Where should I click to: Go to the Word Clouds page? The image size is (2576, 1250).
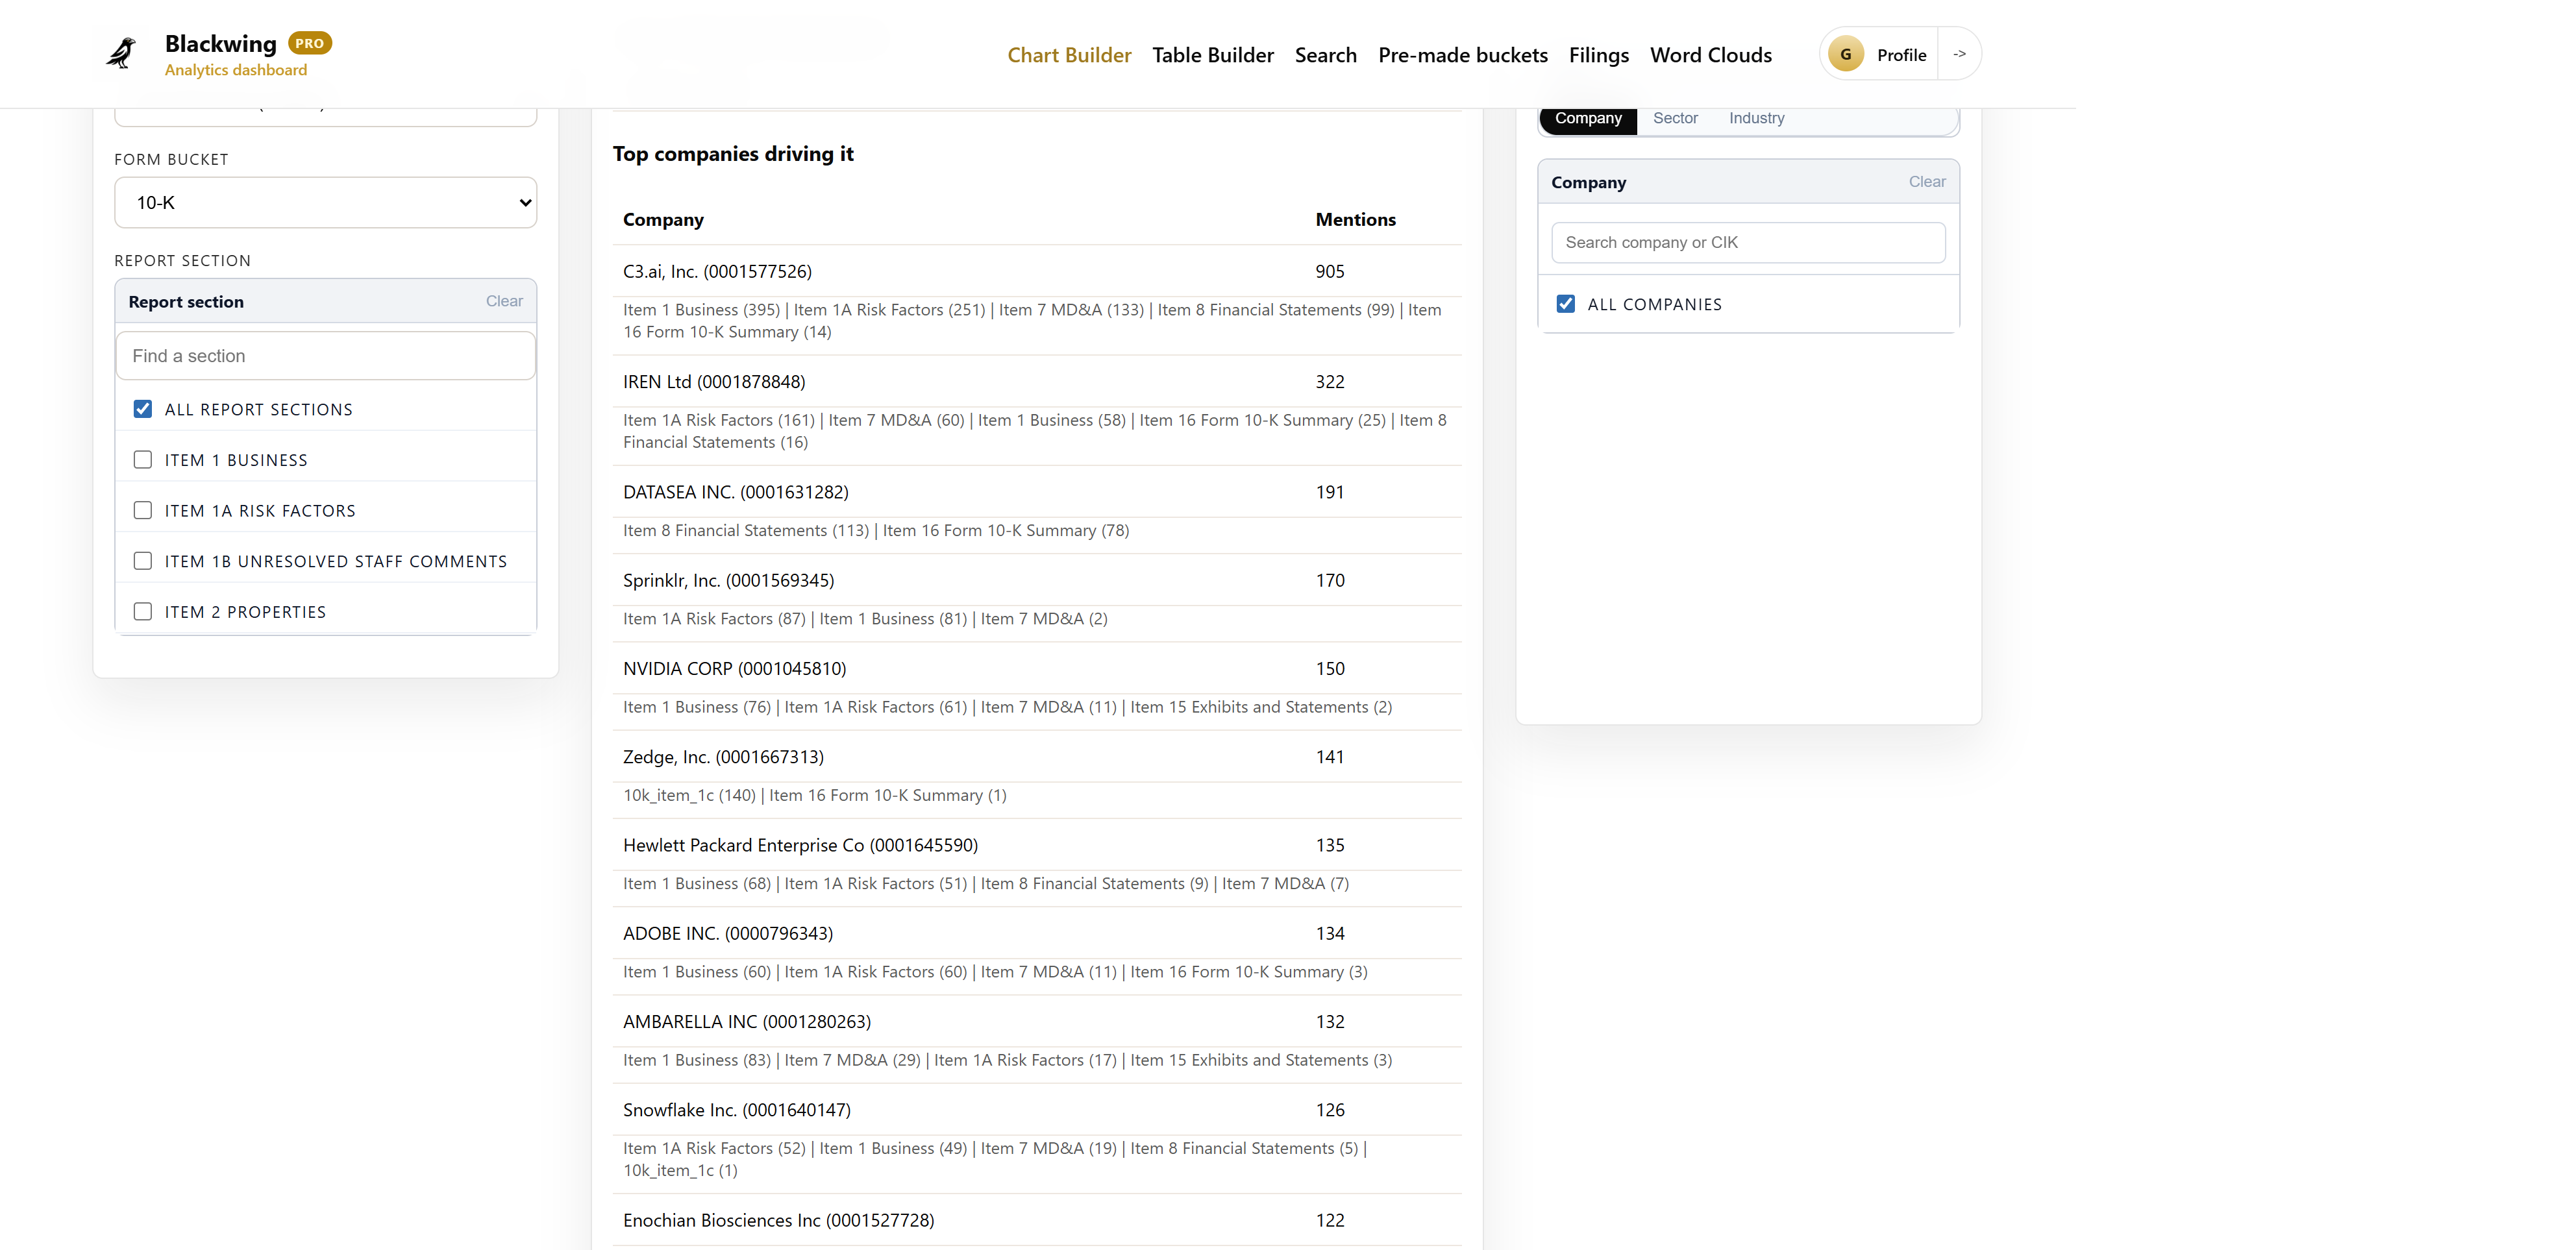1710,55
